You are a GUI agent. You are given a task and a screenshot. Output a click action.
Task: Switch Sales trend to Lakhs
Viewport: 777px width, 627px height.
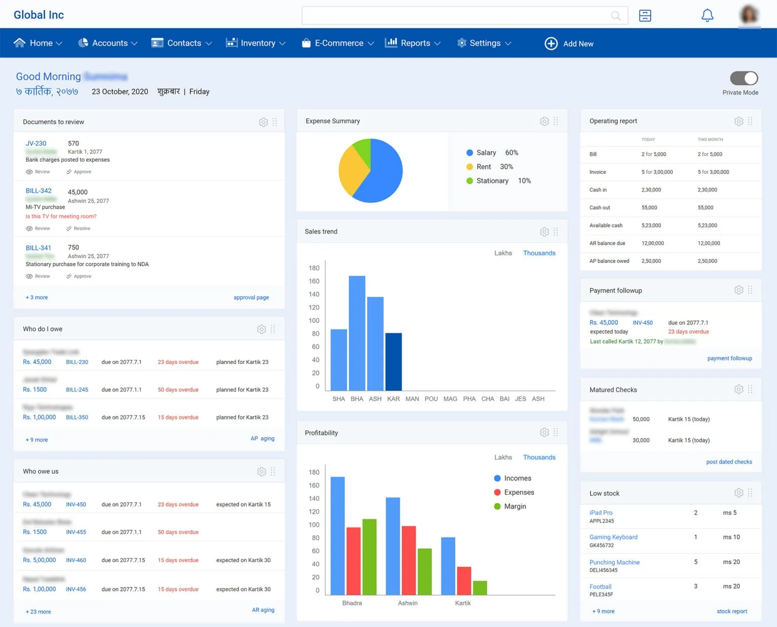click(x=503, y=253)
